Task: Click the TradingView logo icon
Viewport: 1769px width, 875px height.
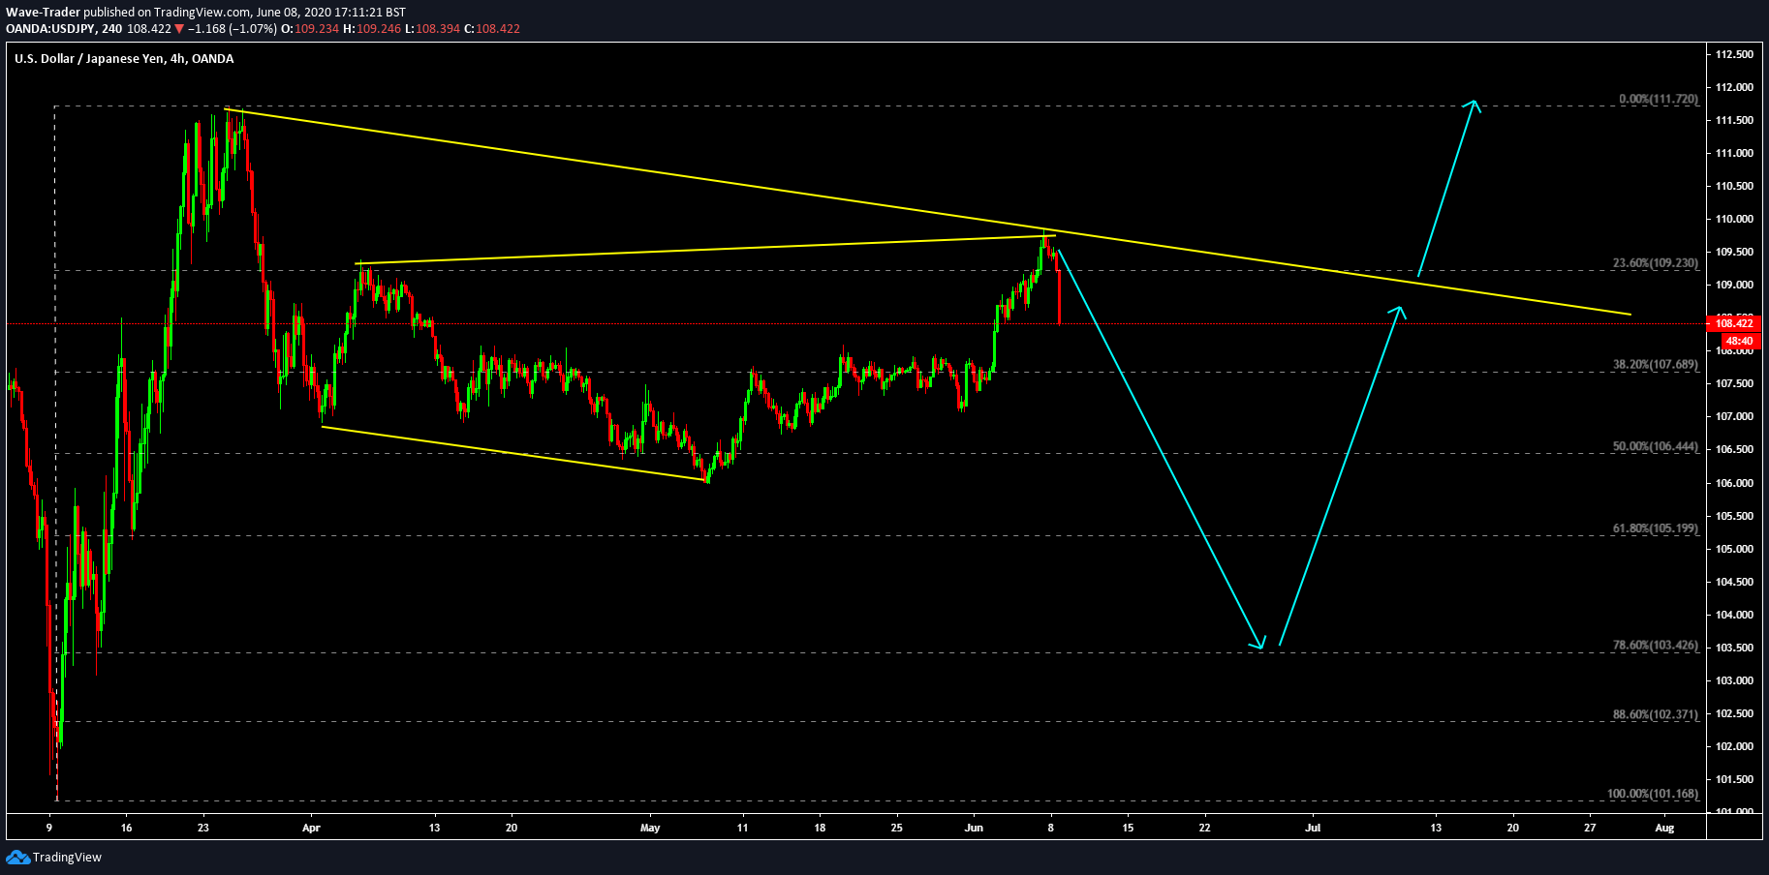Action: pos(17,857)
